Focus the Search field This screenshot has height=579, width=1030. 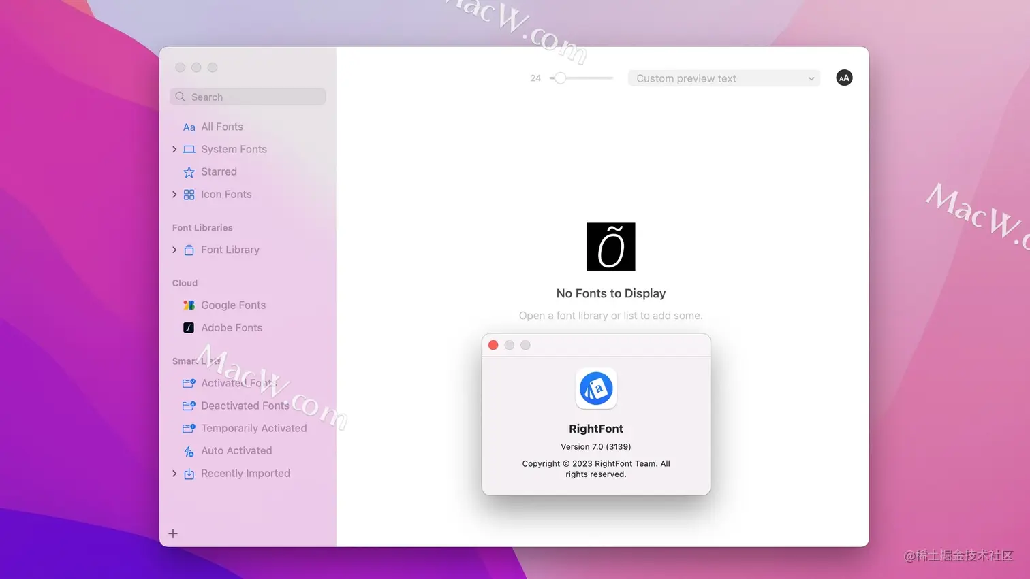(247, 97)
